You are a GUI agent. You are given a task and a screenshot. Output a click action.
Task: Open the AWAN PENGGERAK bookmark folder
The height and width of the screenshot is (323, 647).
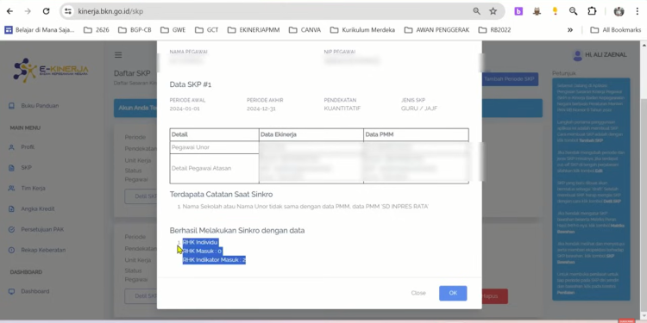pos(437,29)
